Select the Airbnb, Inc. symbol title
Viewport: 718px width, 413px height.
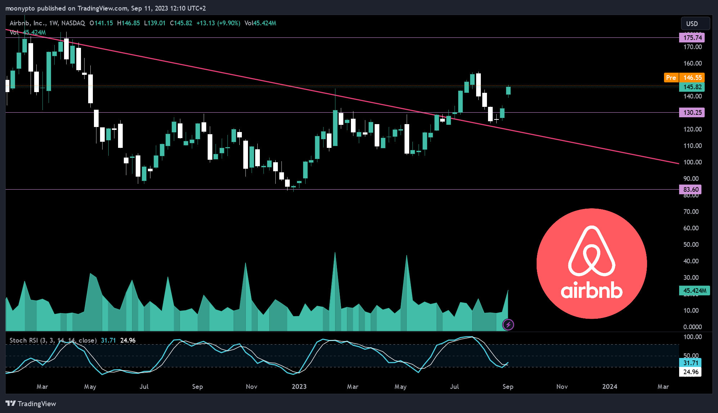coord(28,23)
